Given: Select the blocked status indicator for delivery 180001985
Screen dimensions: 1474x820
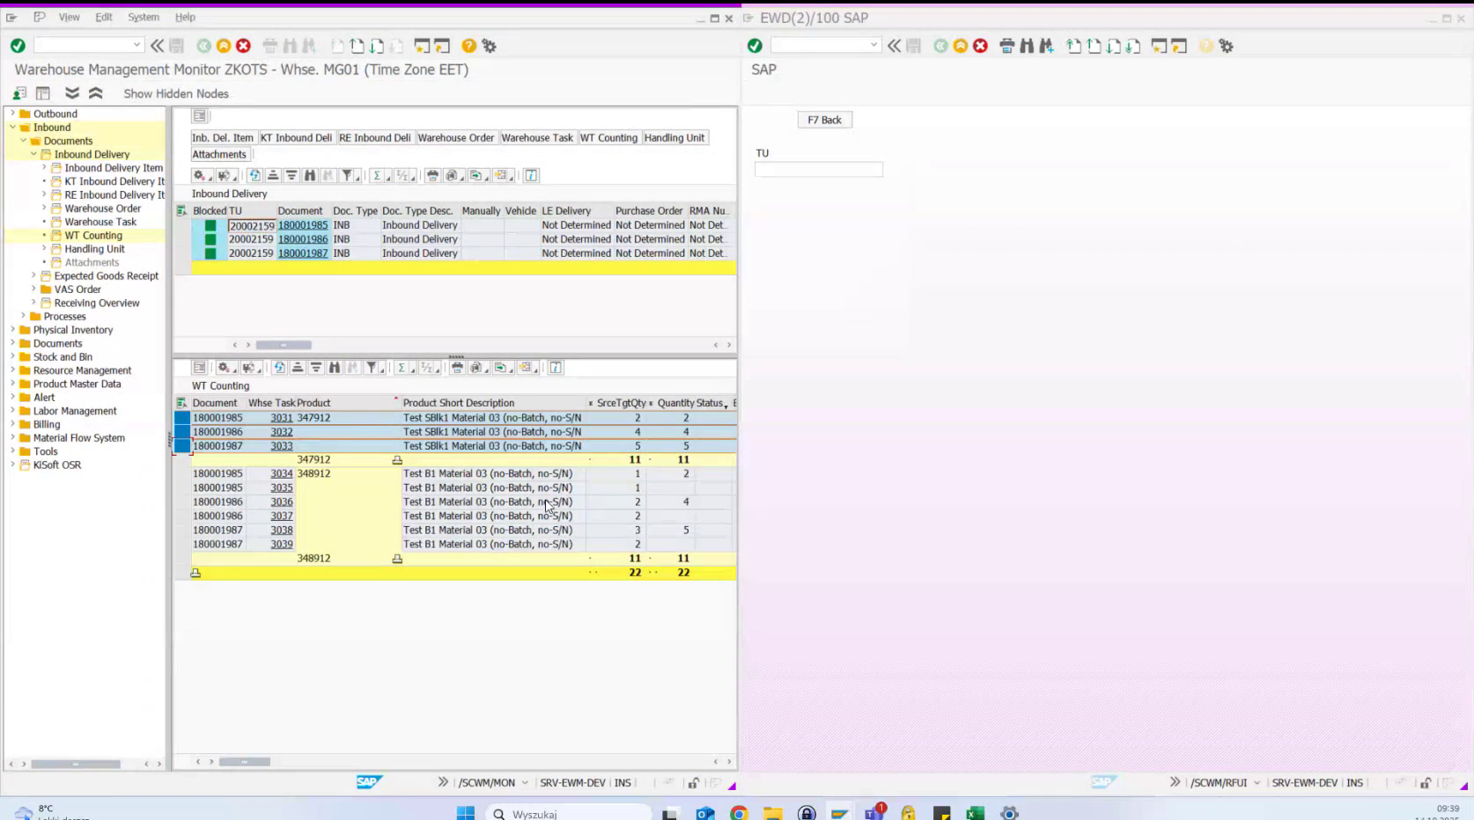Looking at the screenshot, I should 210,225.
